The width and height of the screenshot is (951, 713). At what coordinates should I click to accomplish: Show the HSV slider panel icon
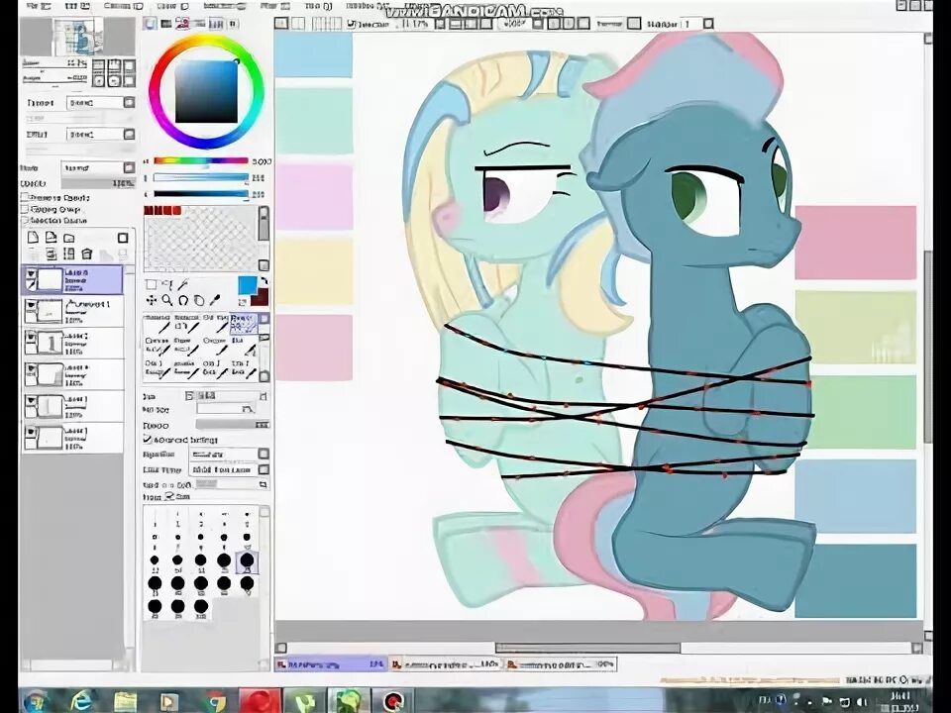pos(182,24)
